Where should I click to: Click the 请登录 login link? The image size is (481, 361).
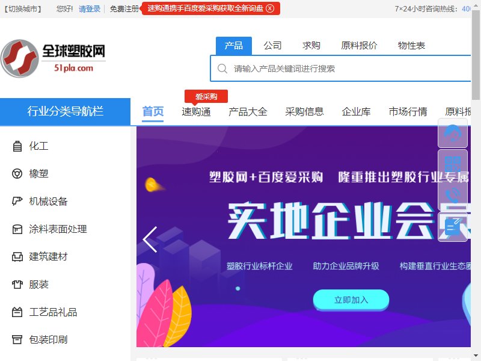pos(90,9)
